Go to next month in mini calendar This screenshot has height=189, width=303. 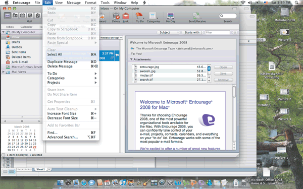[x=39, y=121]
